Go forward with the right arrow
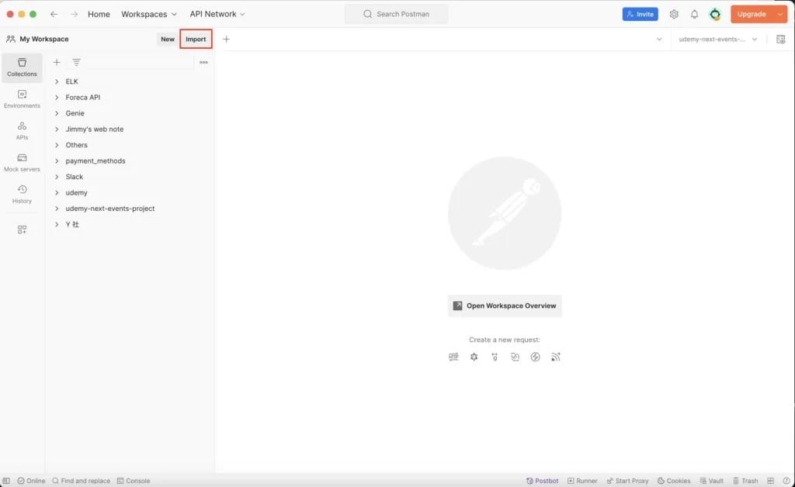Image resolution: width=795 pixels, height=487 pixels. click(74, 14)
